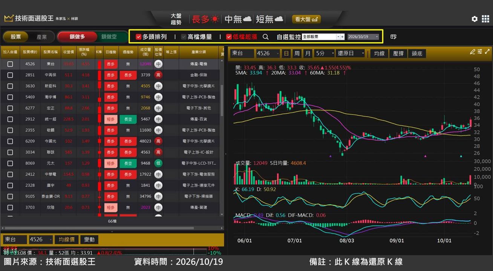Click the 頭底 chart button
The width and height of the screenshot is (493, 271).
point(417,53)
